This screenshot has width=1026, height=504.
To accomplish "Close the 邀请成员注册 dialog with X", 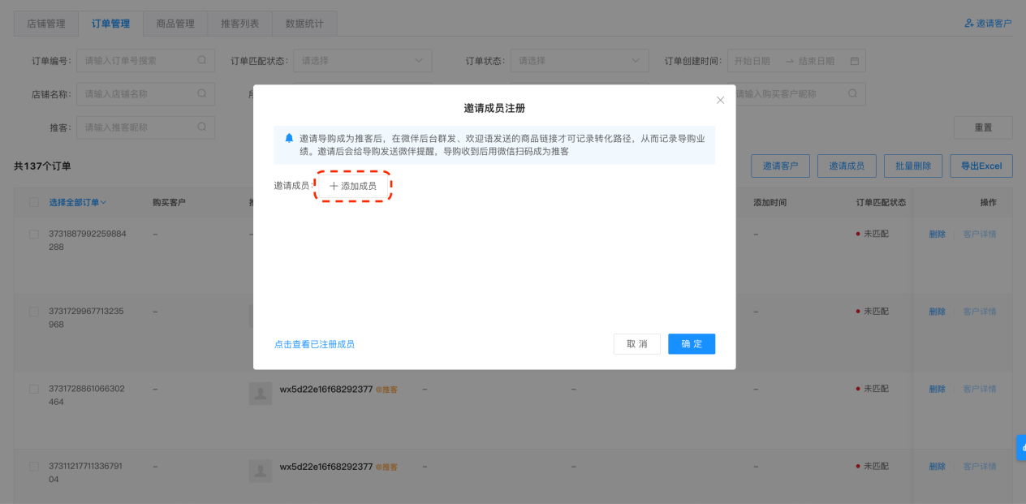I will (x=720, y=101).
